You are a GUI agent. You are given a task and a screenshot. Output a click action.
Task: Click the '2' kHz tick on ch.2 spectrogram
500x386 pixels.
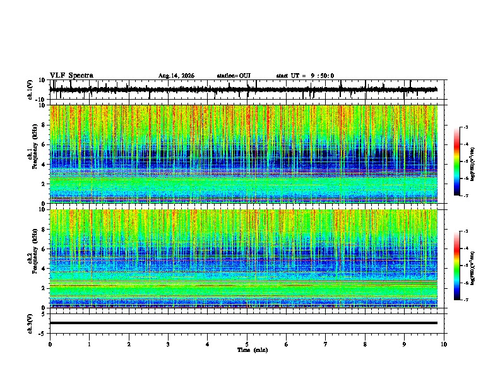pyautogui.click(x=44, y=288)
